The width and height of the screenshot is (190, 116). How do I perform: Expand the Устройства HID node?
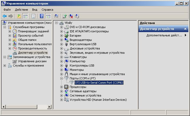click(61, 100)
